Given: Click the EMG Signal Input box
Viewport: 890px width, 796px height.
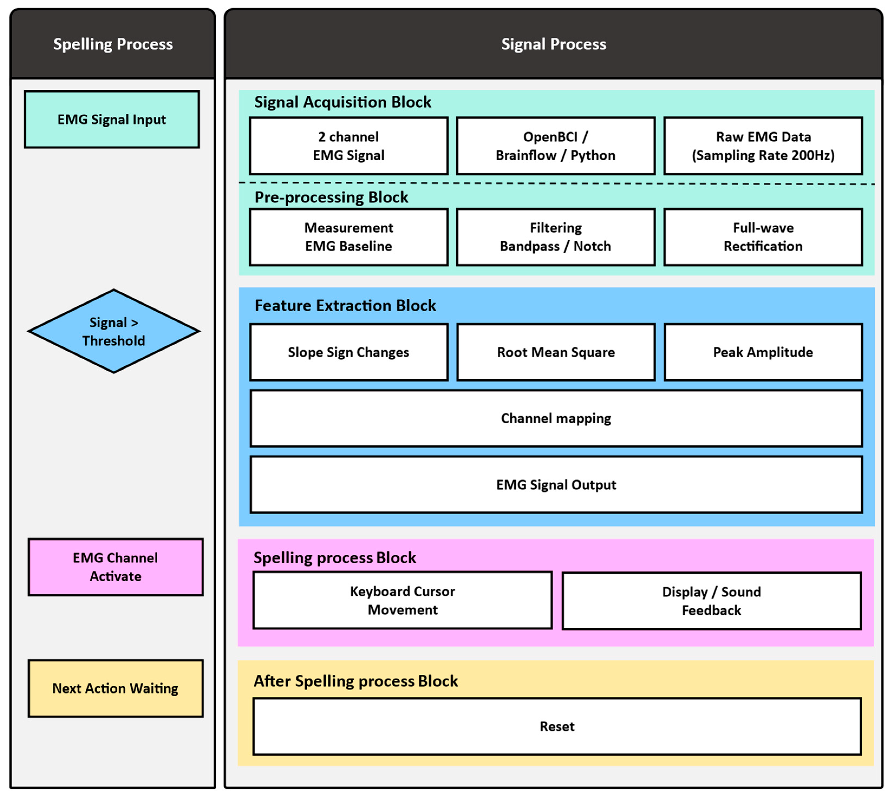Looking at the screenshot, I should click(x=112, y=119).
